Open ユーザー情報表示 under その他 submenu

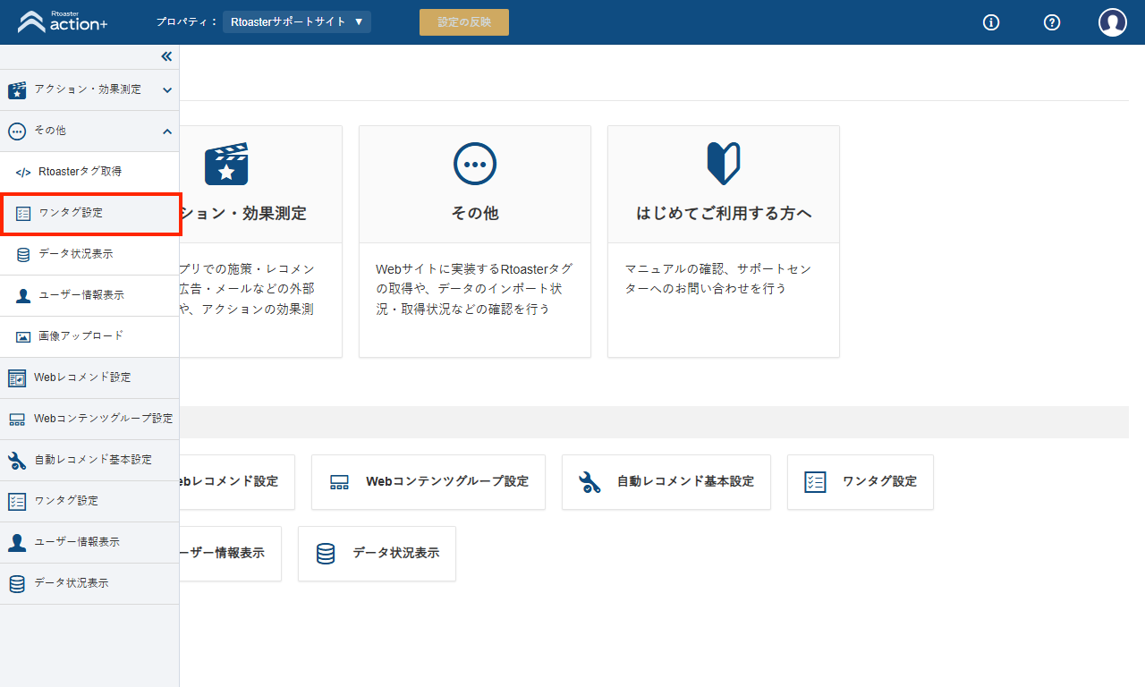click(x=89, y=296)
